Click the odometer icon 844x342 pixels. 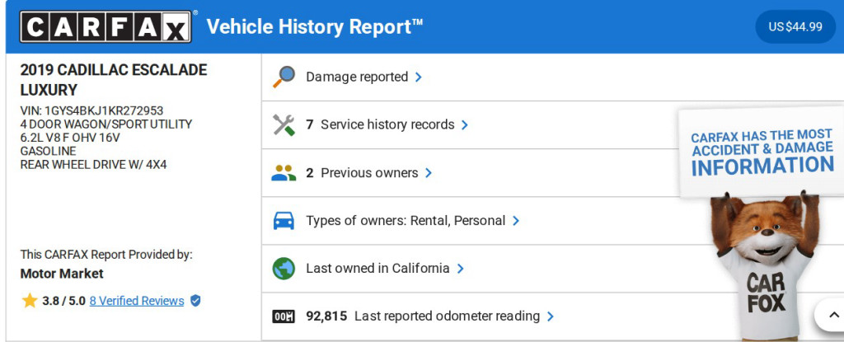click(284, 316)
